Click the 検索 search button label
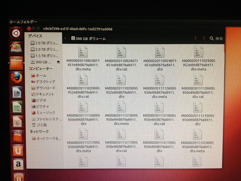 (219, 38)
